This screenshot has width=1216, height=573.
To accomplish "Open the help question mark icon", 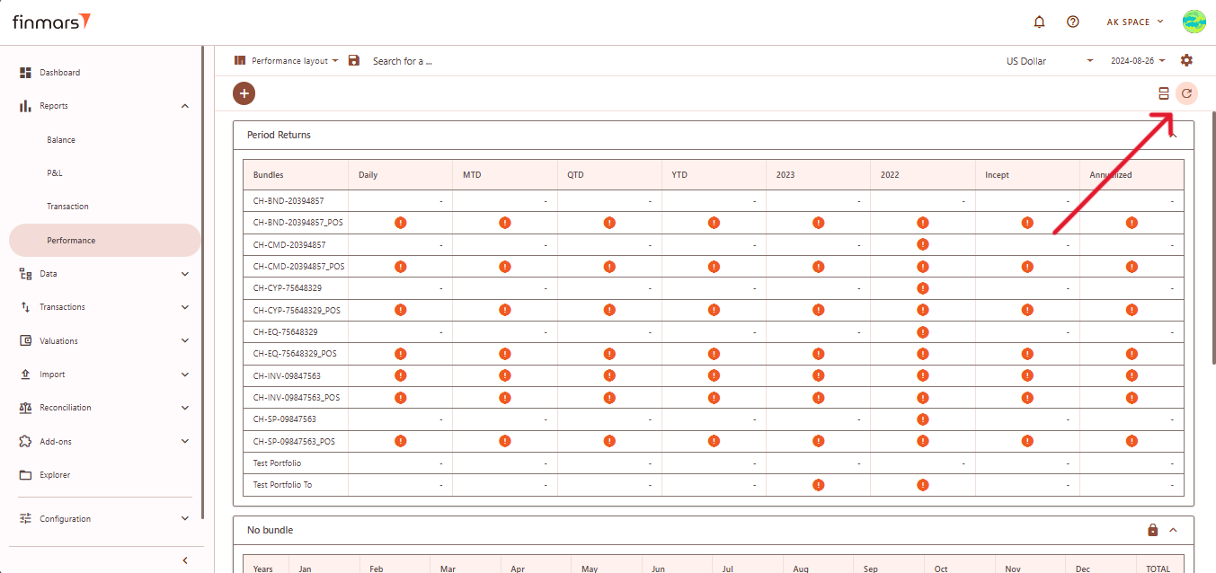I will point(1072,22).
